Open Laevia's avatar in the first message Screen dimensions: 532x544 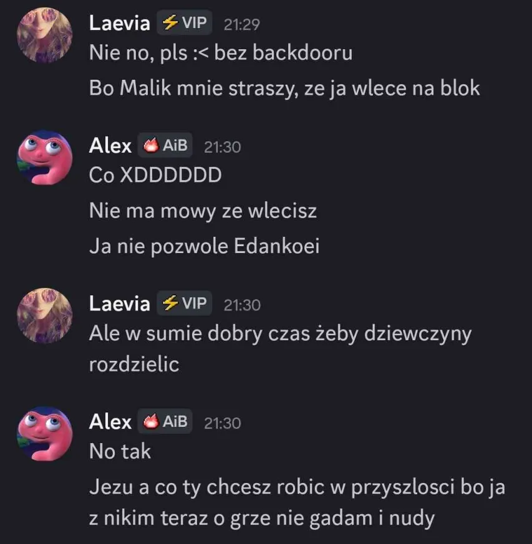(44, 35)
